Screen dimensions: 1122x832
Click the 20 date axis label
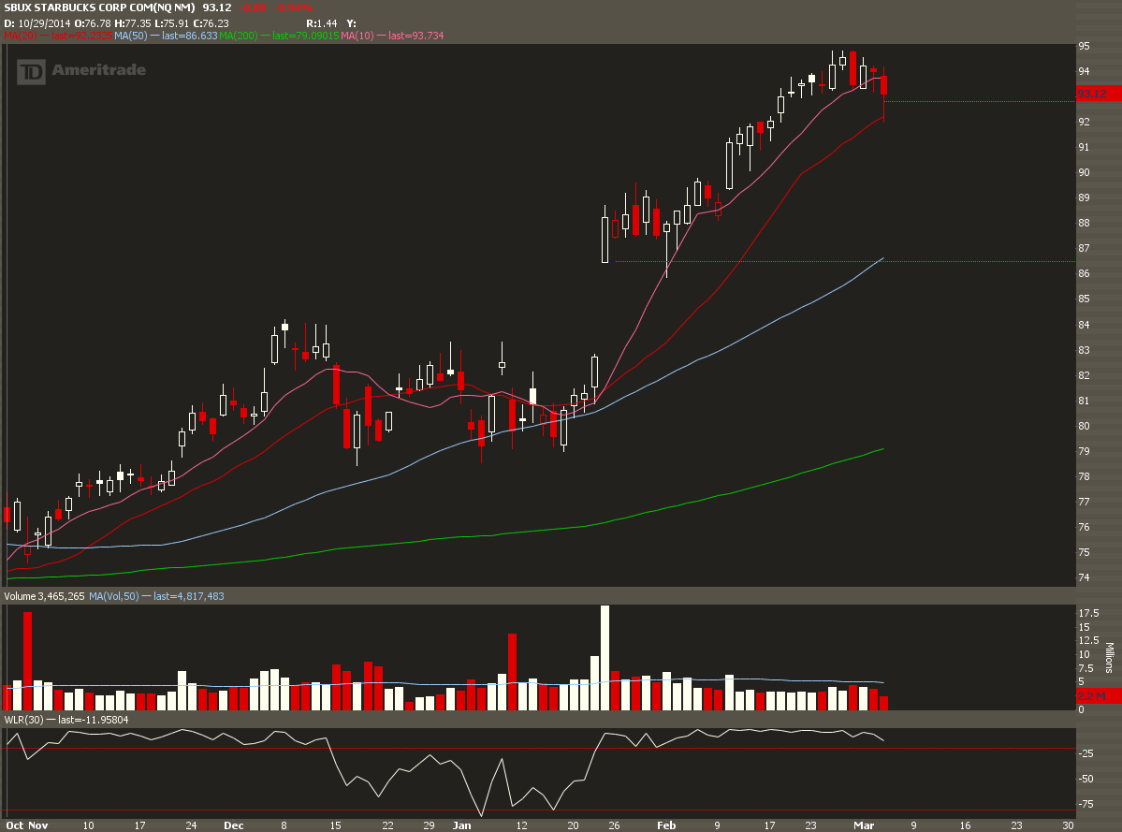(x=573, y=825)
